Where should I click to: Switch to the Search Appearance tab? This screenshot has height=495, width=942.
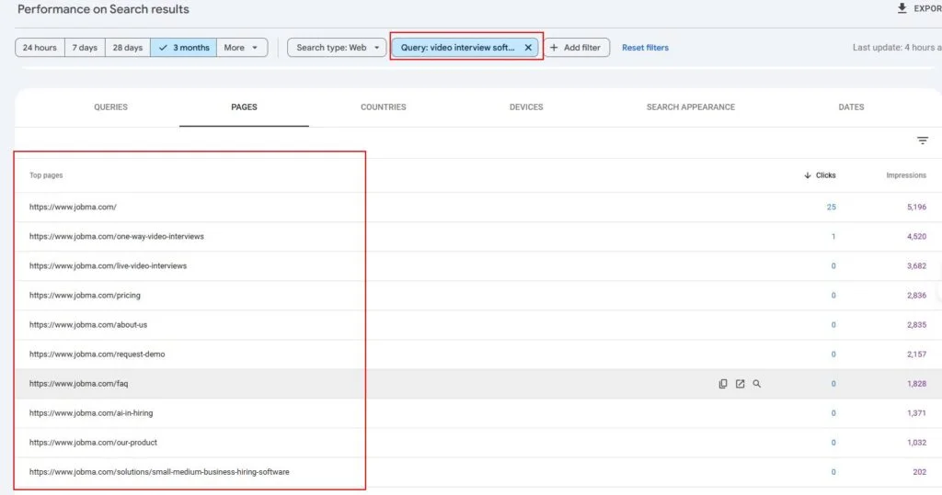(x=691, y=107)
